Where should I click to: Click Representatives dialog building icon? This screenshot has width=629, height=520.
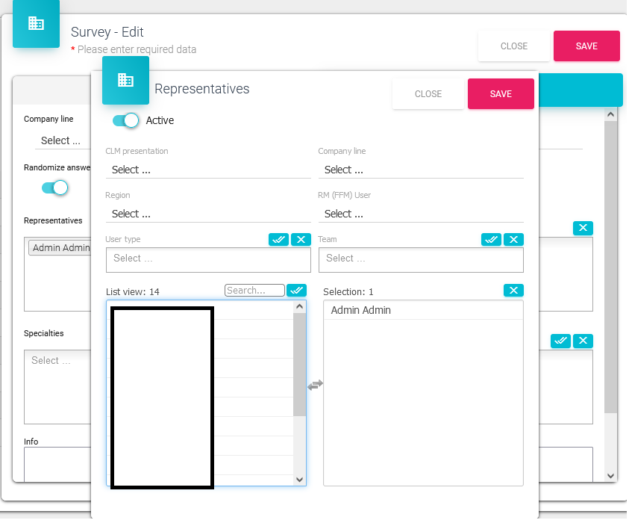coord(125,80)
